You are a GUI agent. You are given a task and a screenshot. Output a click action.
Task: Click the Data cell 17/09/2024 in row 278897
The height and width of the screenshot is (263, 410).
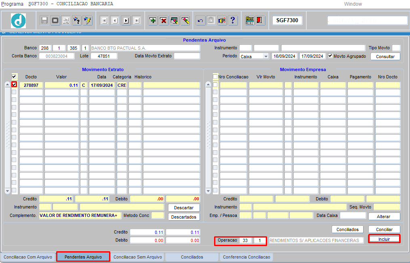point(102,85)
